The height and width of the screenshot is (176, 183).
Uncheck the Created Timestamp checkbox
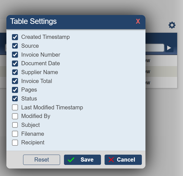[15, 37]
